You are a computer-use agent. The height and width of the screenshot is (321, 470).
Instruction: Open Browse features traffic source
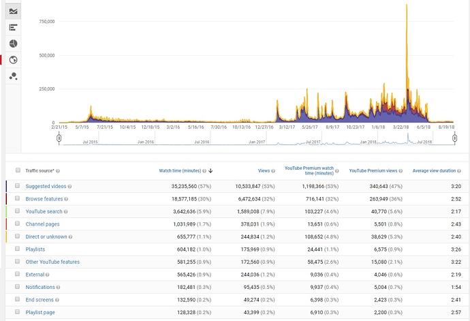tap(44, 199)
